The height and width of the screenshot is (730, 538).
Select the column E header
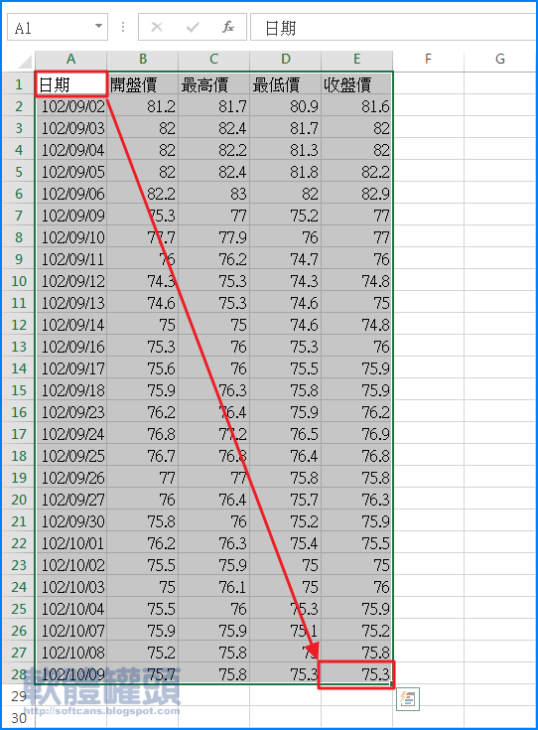356,60
